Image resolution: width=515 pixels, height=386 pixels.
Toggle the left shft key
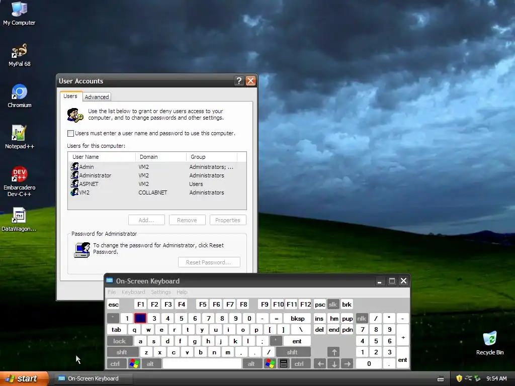[122, 352]
